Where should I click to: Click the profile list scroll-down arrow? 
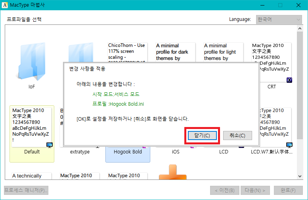(x=300, y=176)
